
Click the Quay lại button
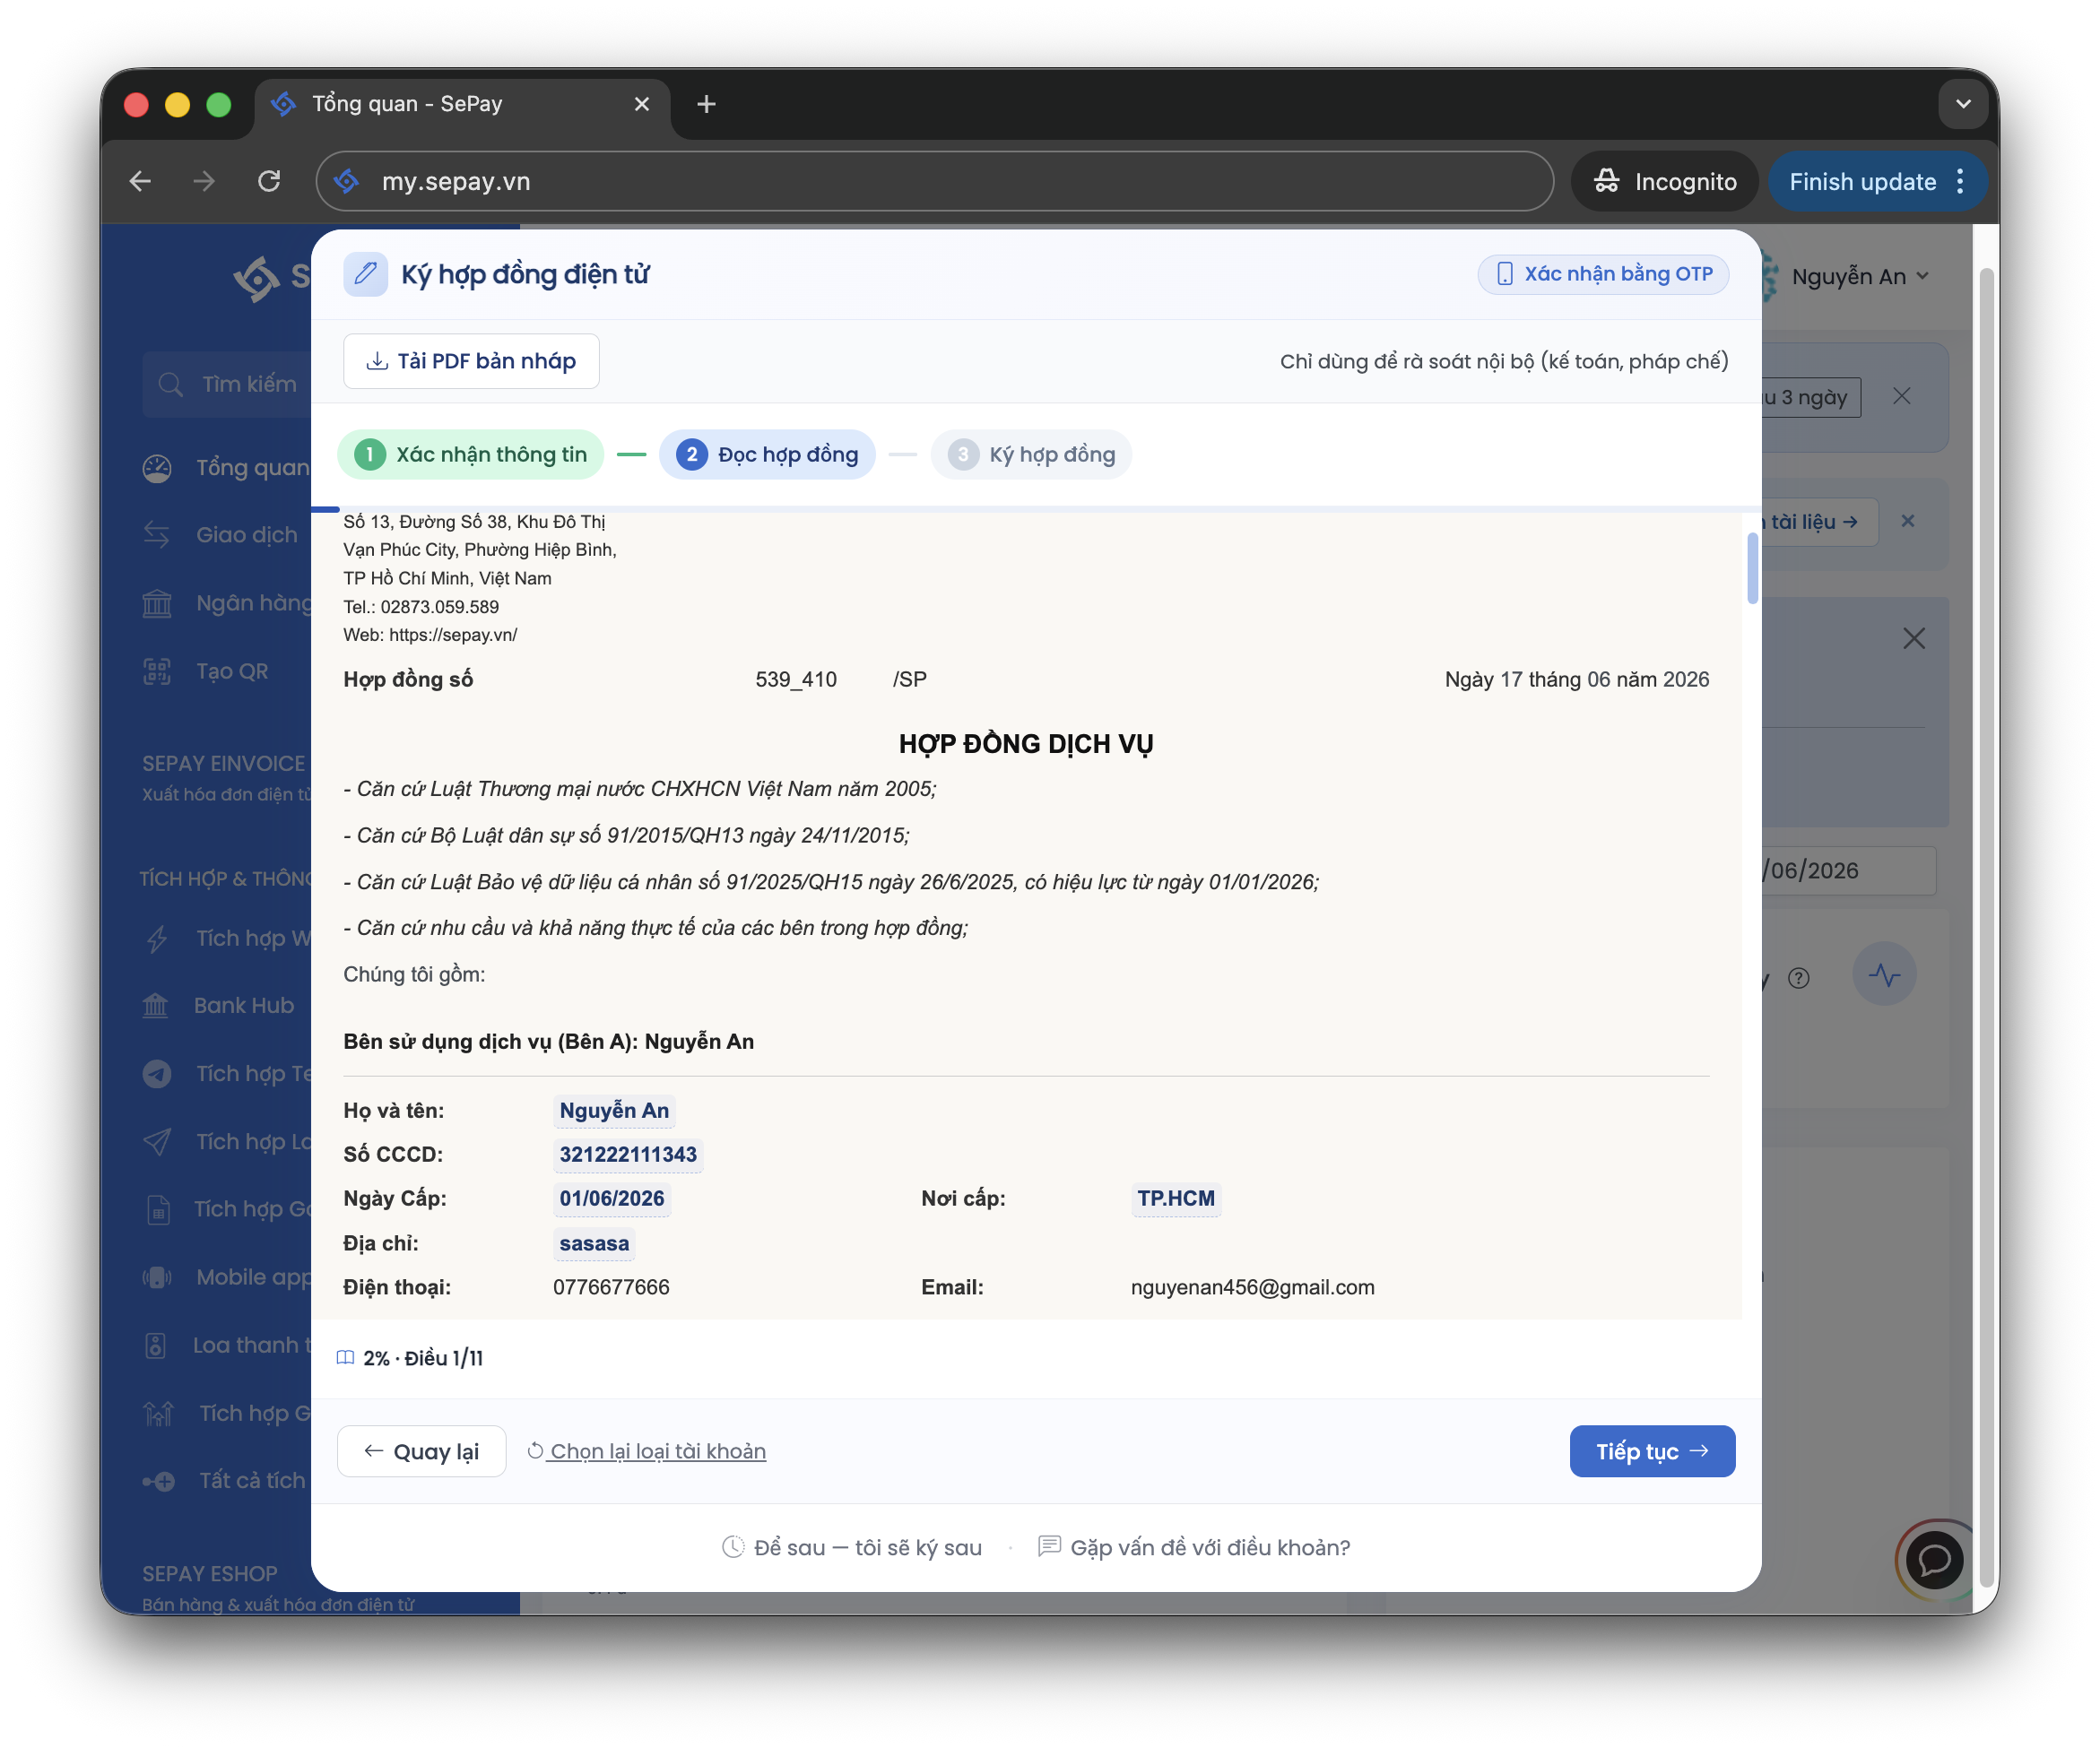tap(421, 1450)
